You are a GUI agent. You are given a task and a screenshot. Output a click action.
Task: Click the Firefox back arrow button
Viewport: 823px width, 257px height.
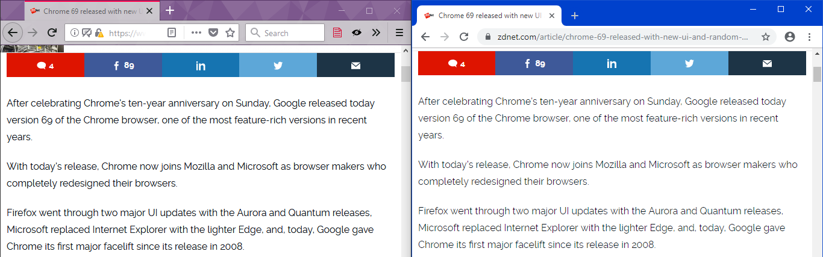point(13,33)
